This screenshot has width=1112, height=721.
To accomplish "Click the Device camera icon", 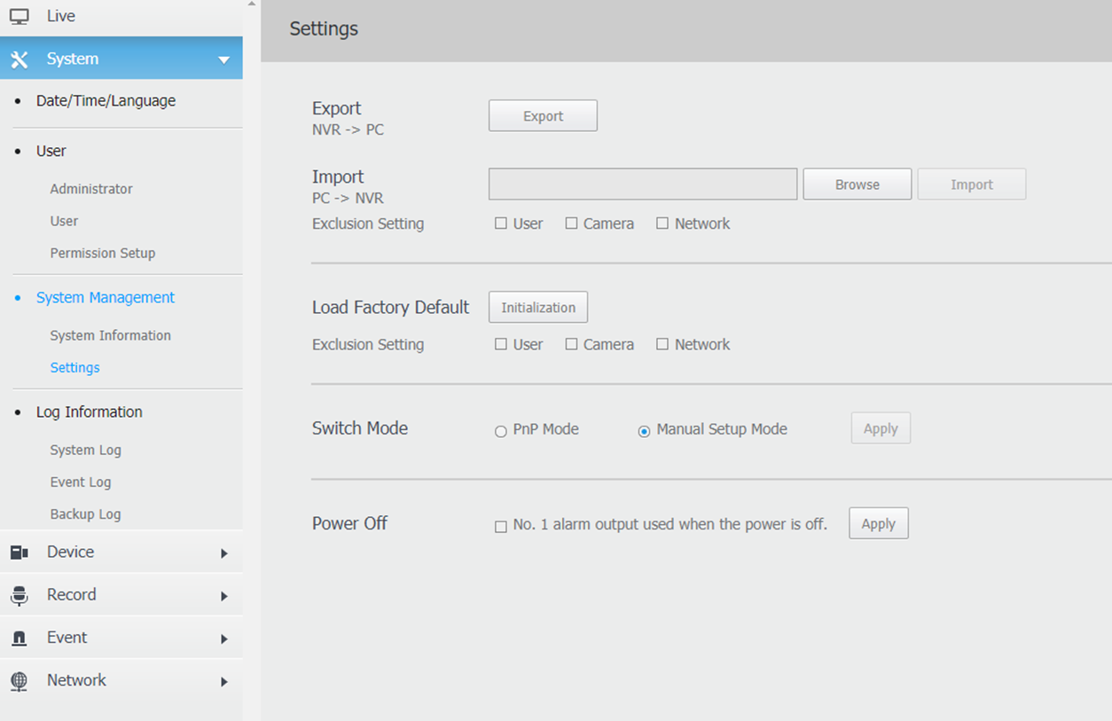I will (19, 553).
